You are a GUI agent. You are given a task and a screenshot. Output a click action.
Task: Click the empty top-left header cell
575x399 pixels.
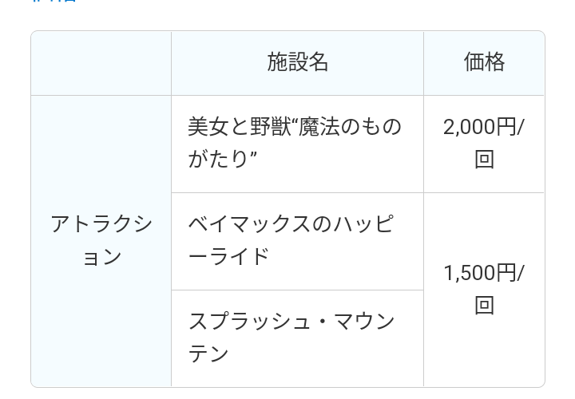(101, 63)
